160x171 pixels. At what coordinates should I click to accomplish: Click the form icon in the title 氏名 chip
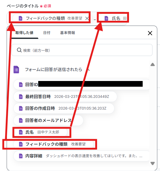click(x=106, y=18)
